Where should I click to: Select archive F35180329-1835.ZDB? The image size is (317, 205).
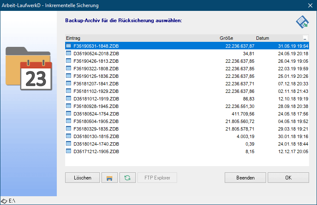pos(187,129)
